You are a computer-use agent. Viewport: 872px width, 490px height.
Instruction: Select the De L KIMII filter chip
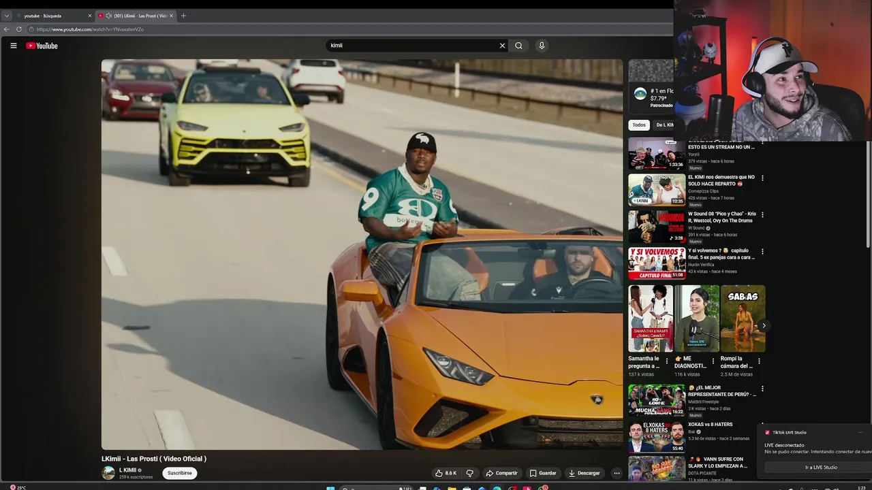pos(664,125)
